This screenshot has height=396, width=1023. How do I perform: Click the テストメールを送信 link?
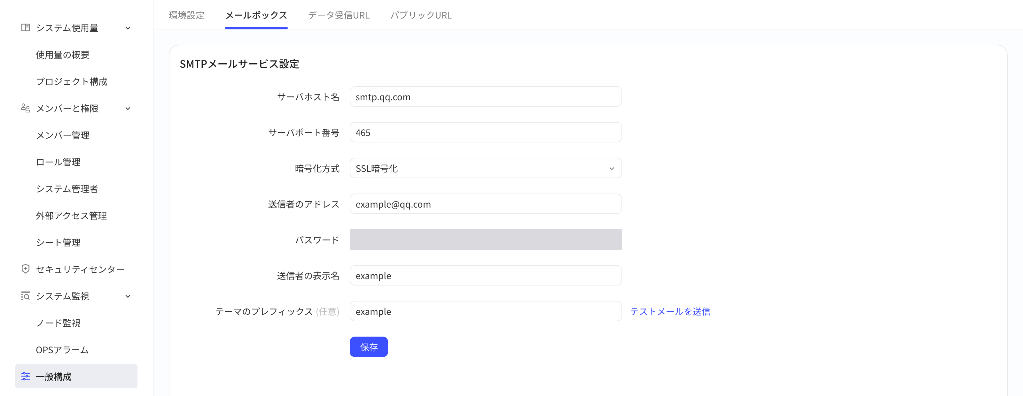[x=670, y=311]
